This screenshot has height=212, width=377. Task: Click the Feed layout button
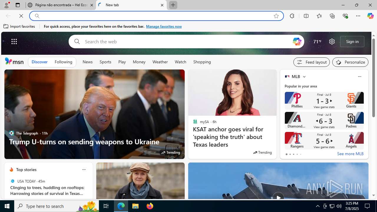(312, 62)
